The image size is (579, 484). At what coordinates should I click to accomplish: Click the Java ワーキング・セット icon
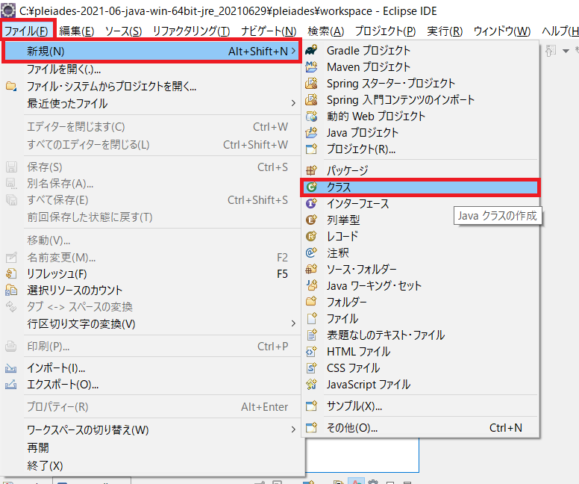coord(311,285)
